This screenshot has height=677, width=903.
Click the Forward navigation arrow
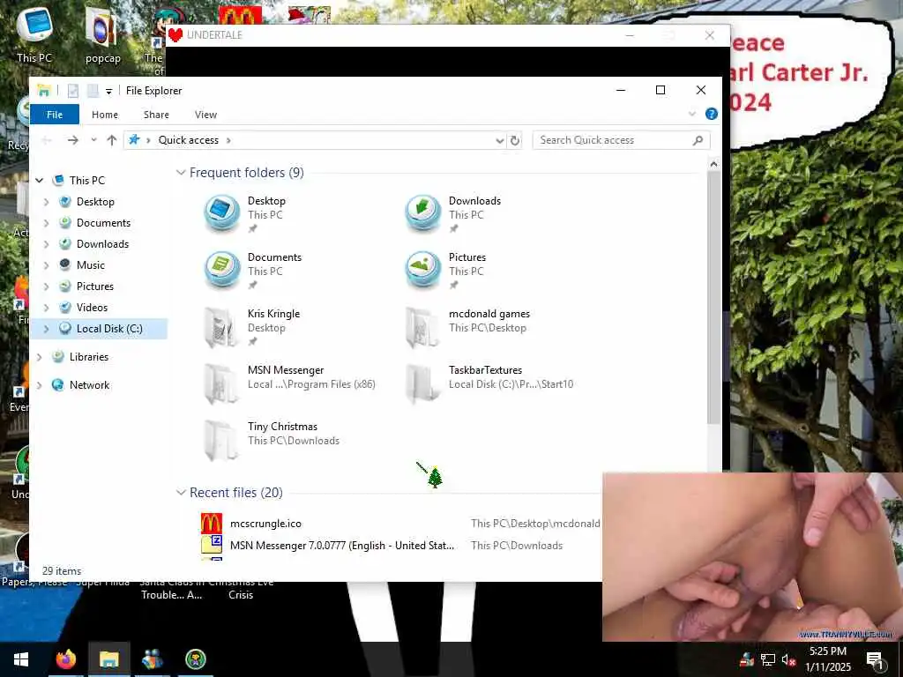tap(72, 140)
